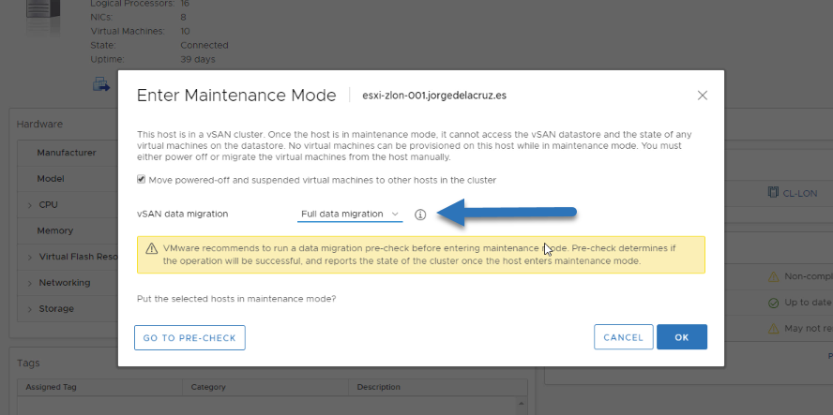Click the Virtual Machines count '10'
The width and height of the screenshot is (833, 415).
click(185, 31)
